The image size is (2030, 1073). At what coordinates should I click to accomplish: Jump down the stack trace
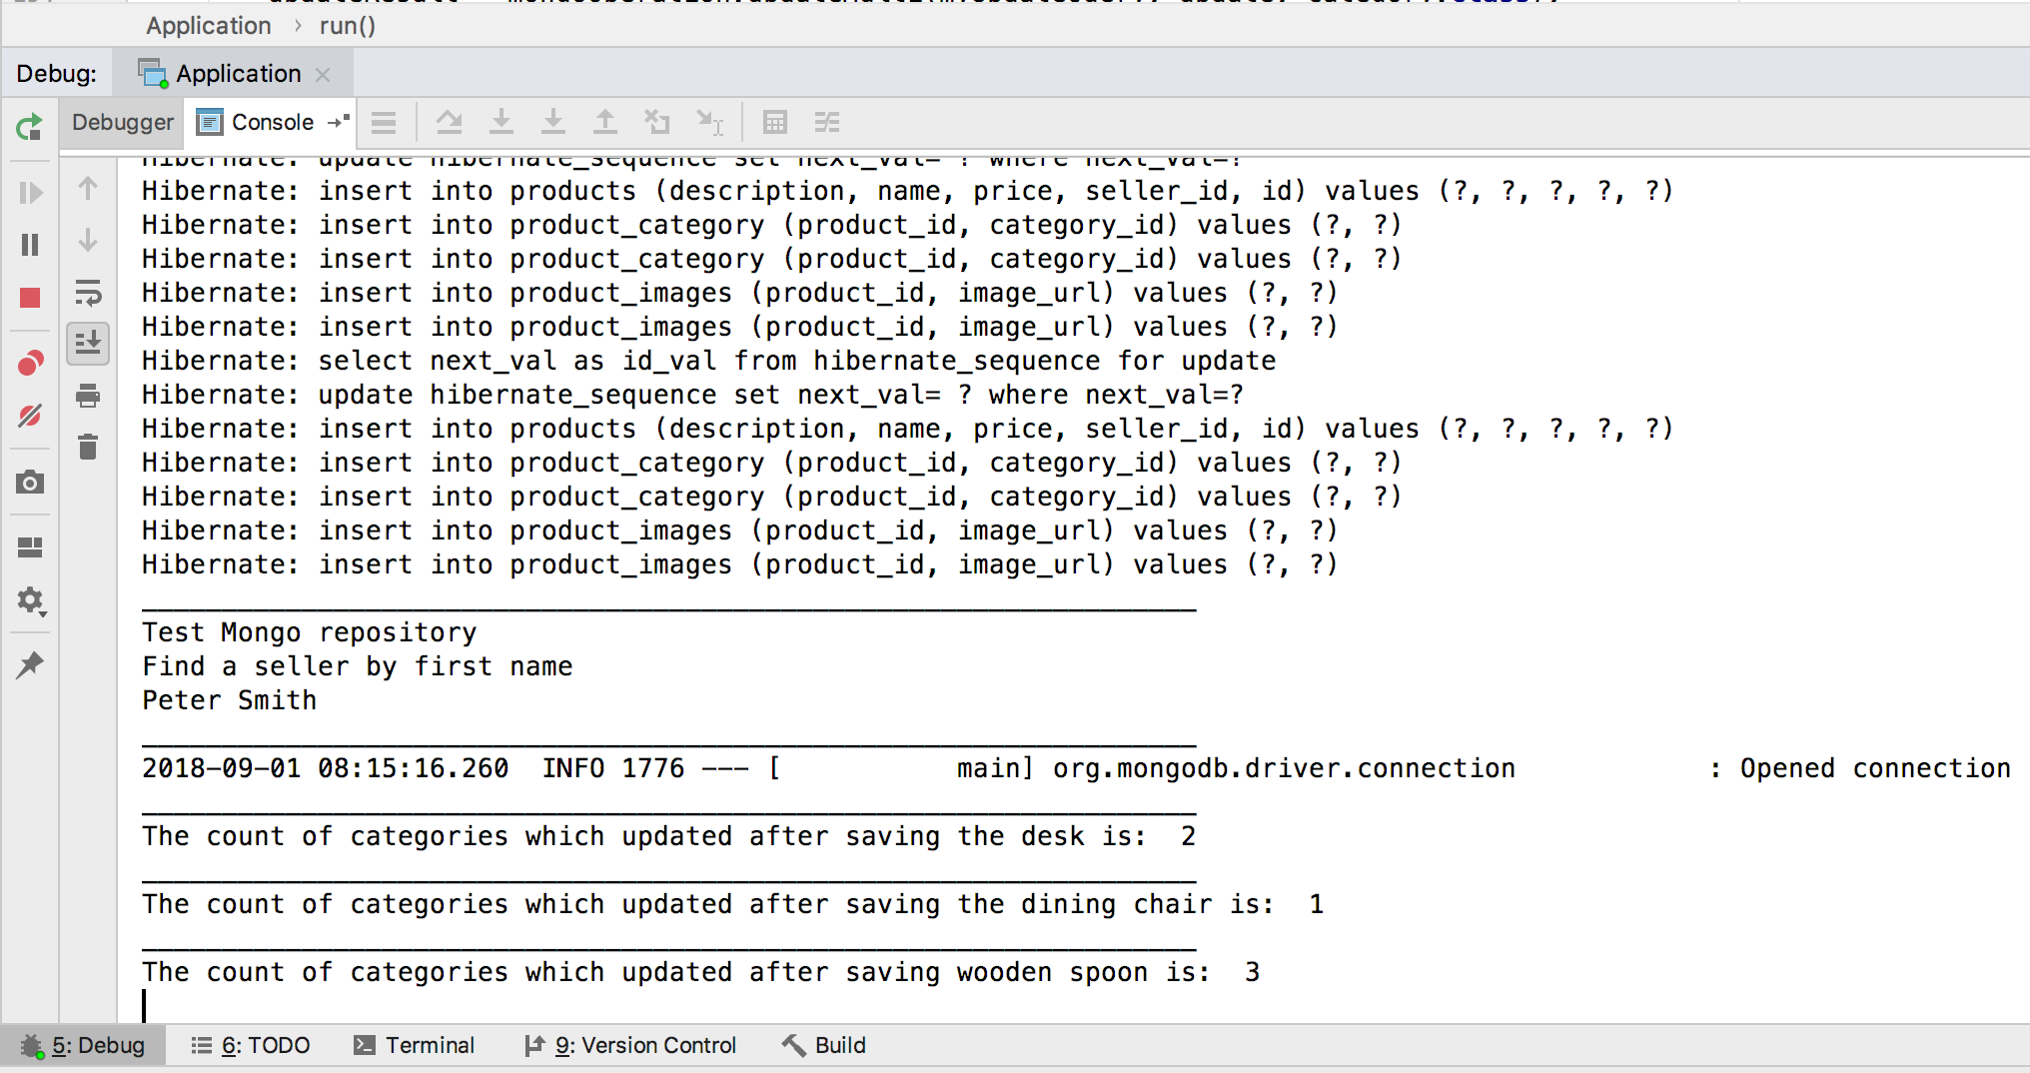point(88,241)
